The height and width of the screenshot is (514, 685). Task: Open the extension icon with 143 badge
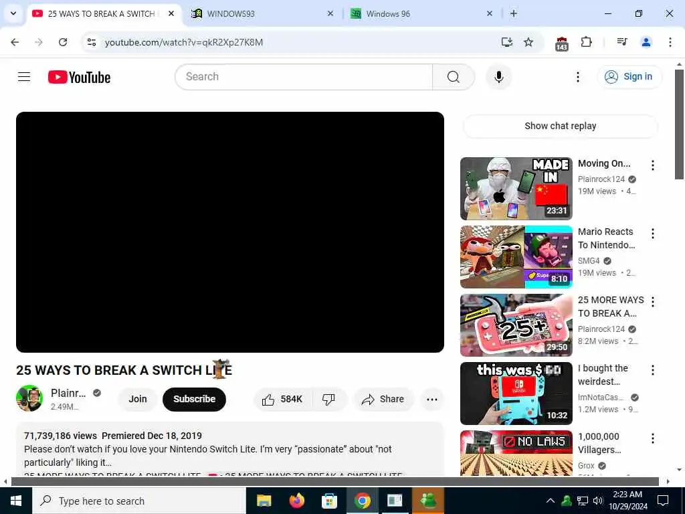562,44
